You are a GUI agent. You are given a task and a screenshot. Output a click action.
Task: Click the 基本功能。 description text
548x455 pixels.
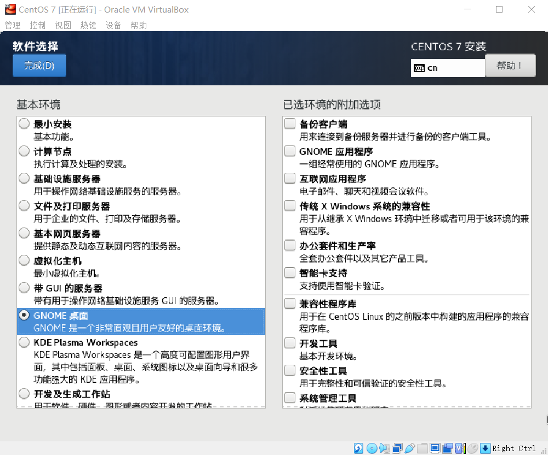[x=54, y=137]
